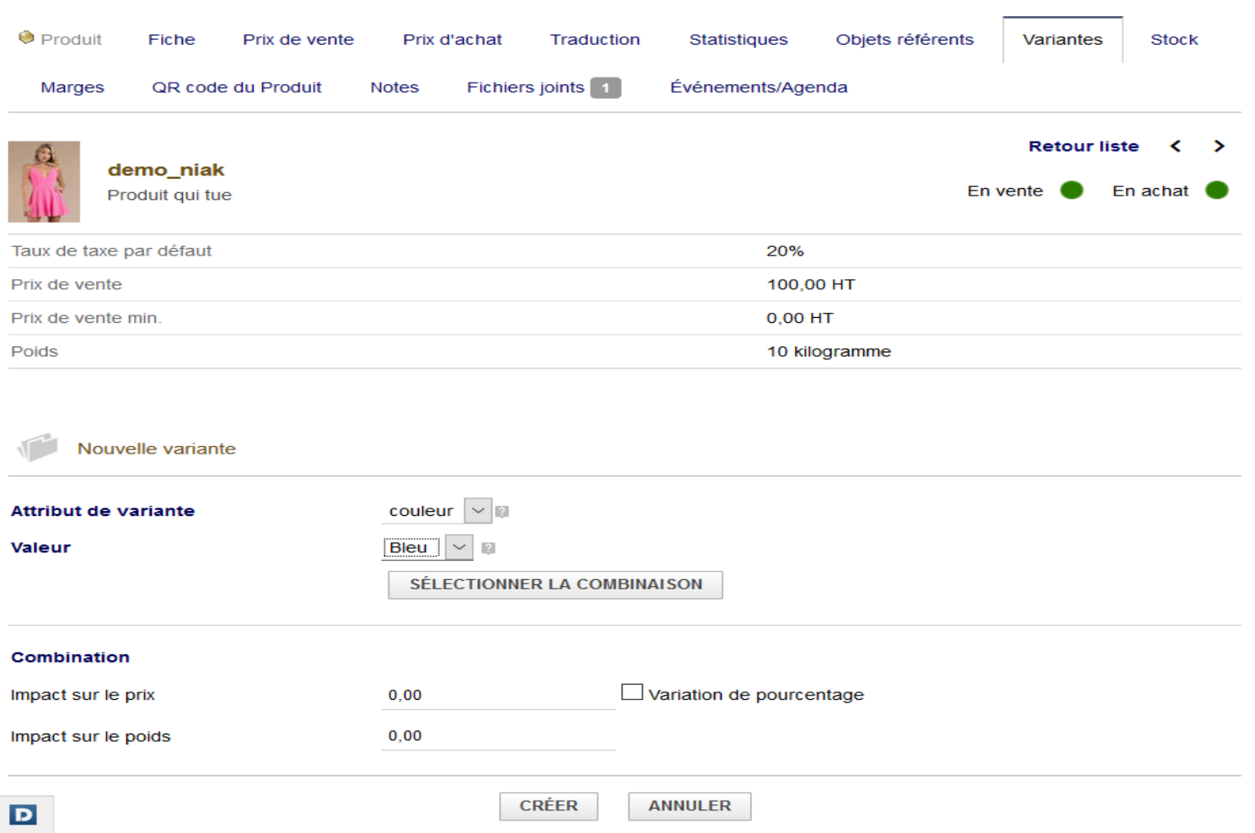Go to previous product arrow
The height and width of the screenshot is (833, 1255).
pyautogui.click(x=1176, y=146)
